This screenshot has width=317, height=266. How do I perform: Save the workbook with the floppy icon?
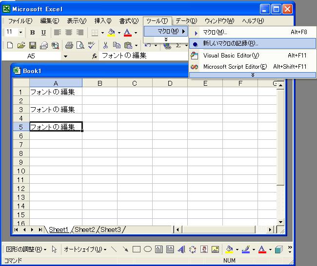[33, 45]
